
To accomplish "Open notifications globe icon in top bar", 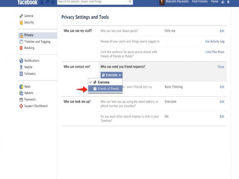I will pyautogui.click(x=53, y=2).
